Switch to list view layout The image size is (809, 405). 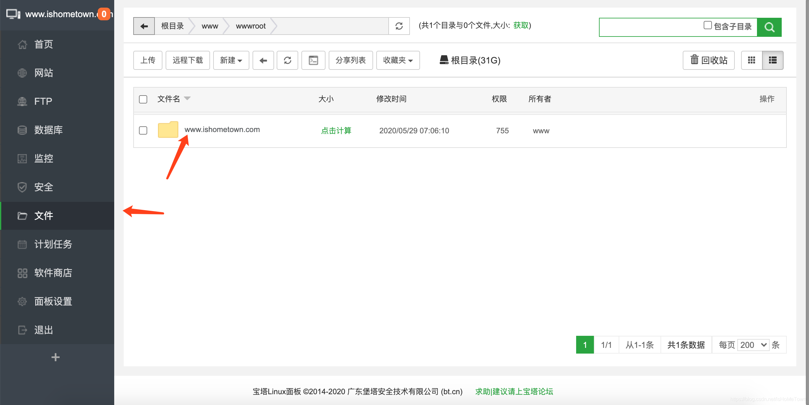(x=773, y=60)
